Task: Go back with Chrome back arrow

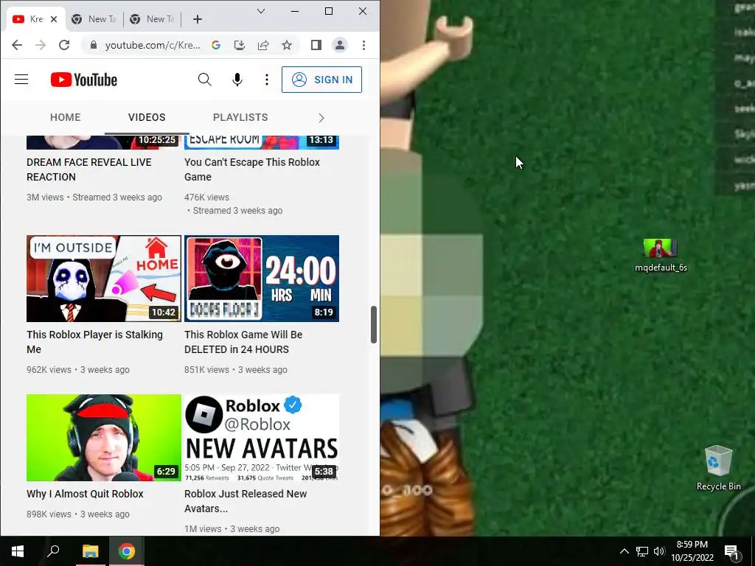Action: click(17, 45)
